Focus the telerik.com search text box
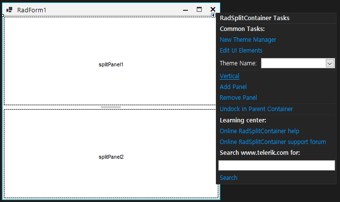This screenshot has height=202, width=340. click(277, 166)
